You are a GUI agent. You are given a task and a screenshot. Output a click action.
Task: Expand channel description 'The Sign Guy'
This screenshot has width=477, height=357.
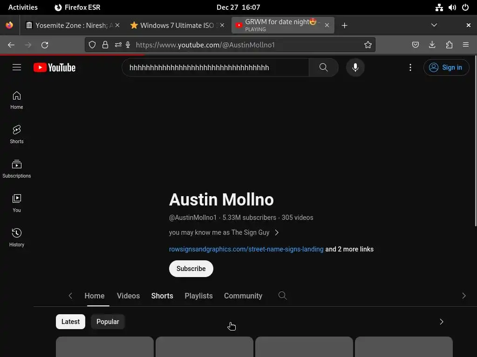(x=224, y=232)
